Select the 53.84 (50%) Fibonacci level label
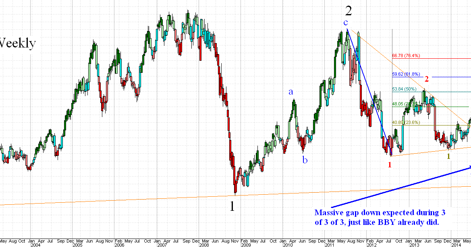Screen dimensions: 471x247 405,89
